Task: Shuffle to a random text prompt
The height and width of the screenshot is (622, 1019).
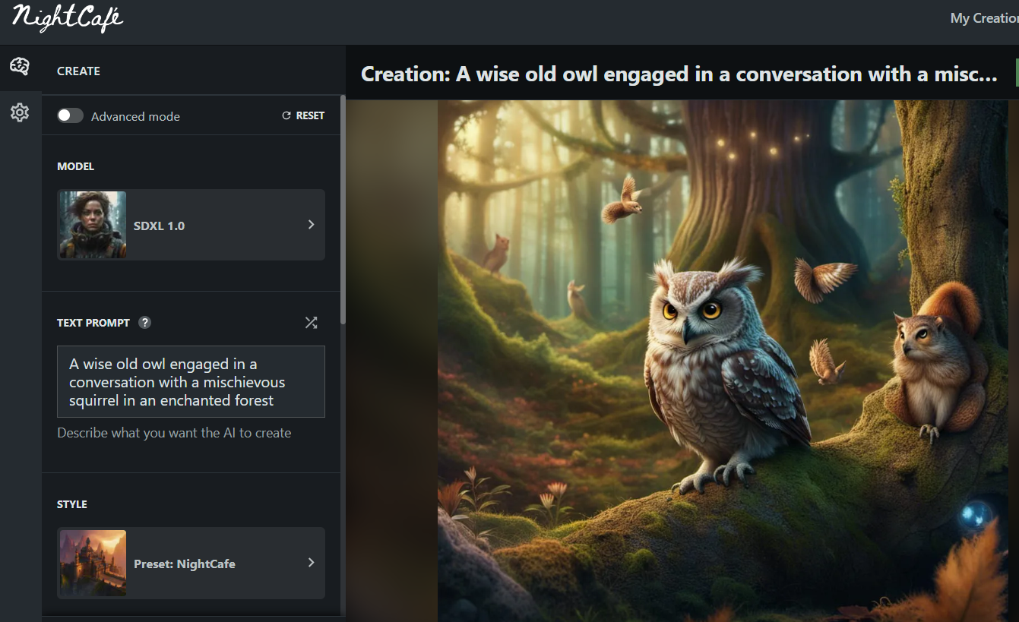Action: (311, 323)
